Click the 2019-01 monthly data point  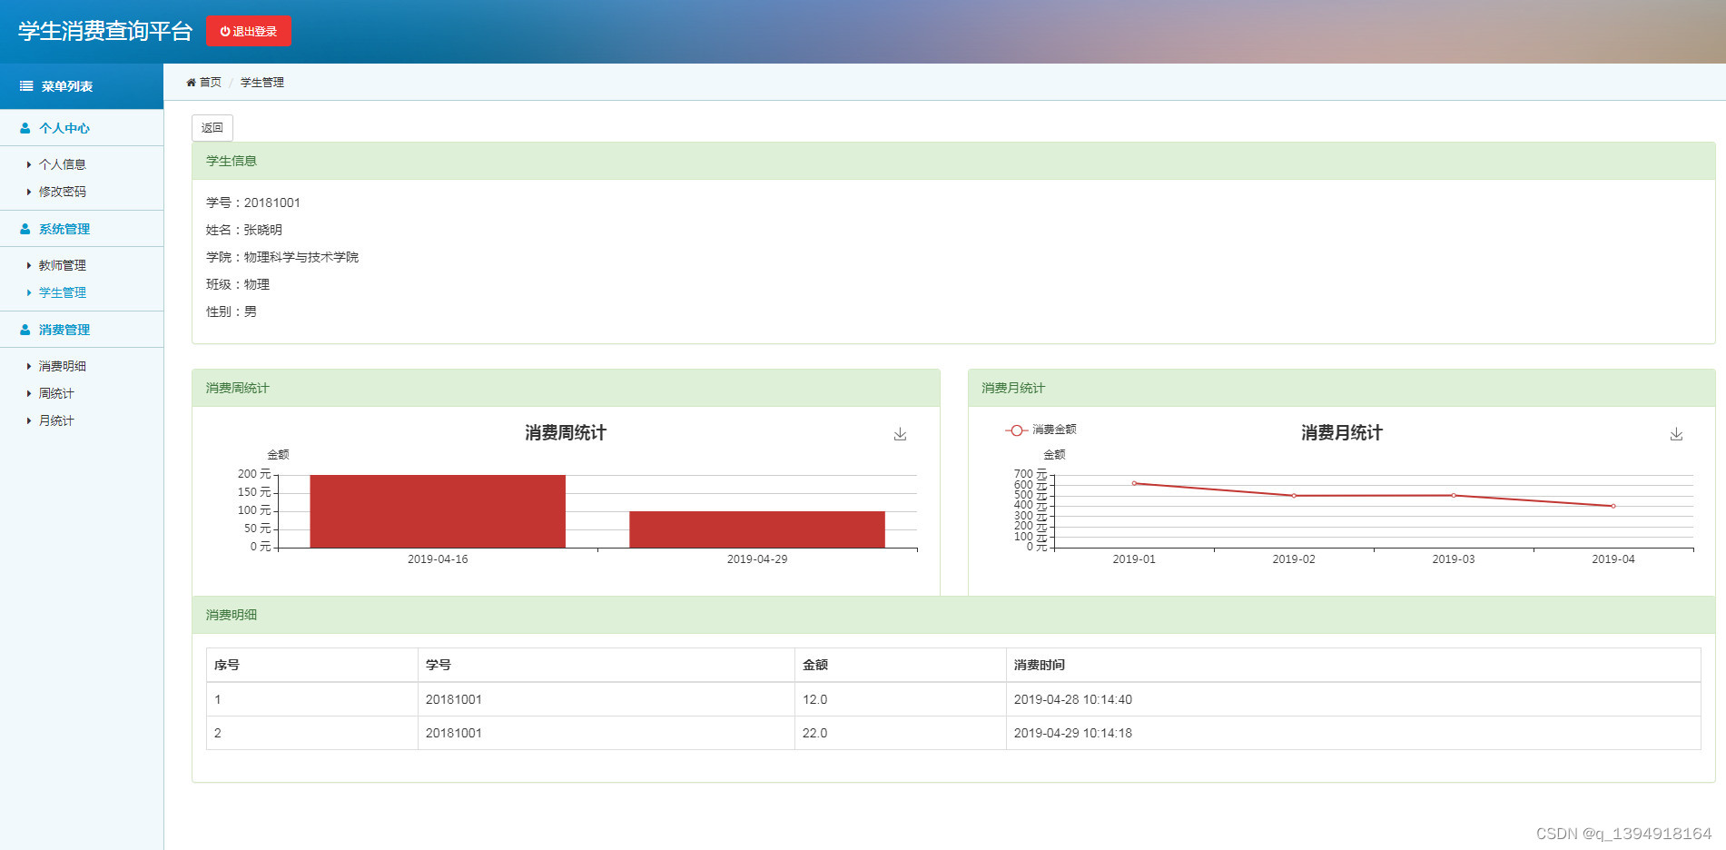coord(1134,483)
